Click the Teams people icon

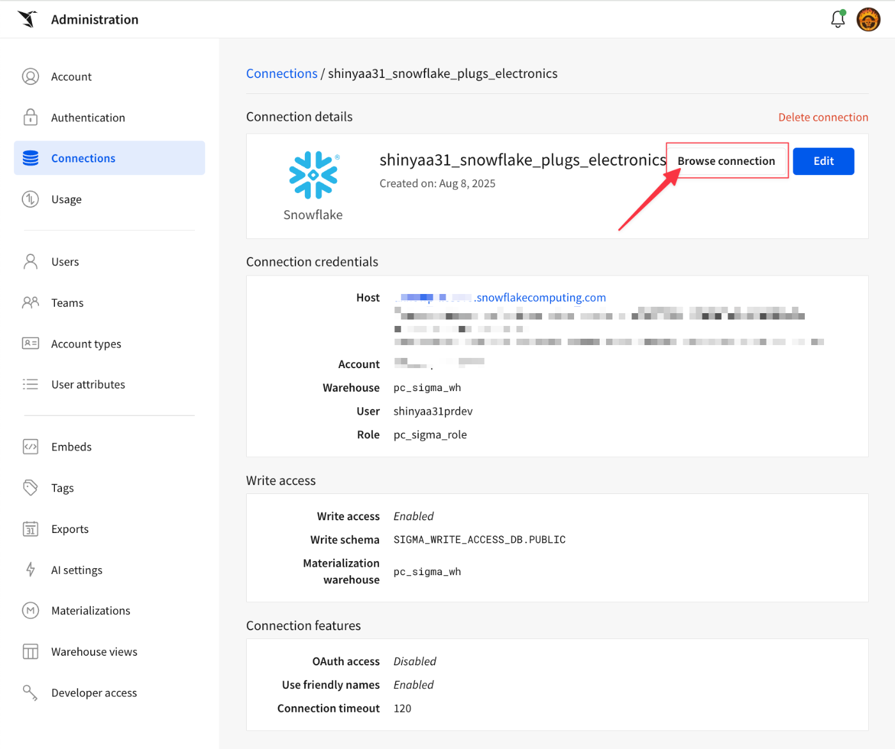(31, 302)
